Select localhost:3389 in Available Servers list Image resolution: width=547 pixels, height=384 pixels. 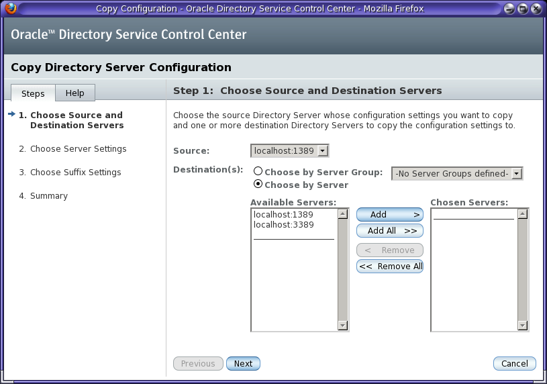(x=284, y=225)
